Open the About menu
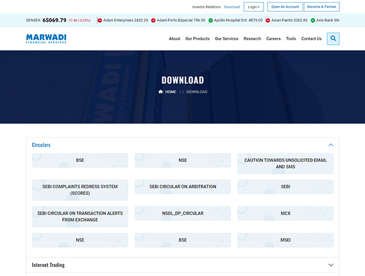Image resolution: width=365 pixels, height=276 pixels. (174, 38)
